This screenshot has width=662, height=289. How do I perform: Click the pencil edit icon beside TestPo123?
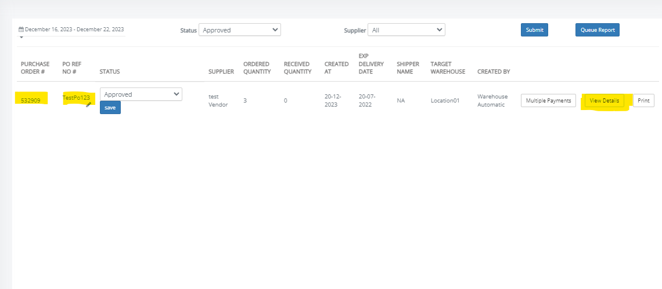point(89,105)
